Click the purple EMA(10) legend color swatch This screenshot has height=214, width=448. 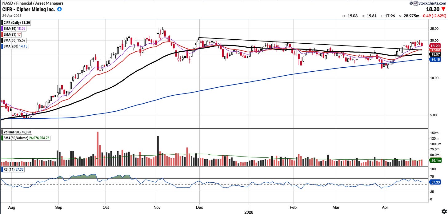click(2, 29)
